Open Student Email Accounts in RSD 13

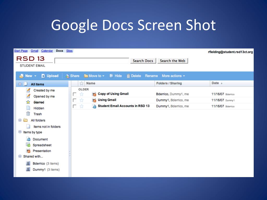[x=124, y=106]
